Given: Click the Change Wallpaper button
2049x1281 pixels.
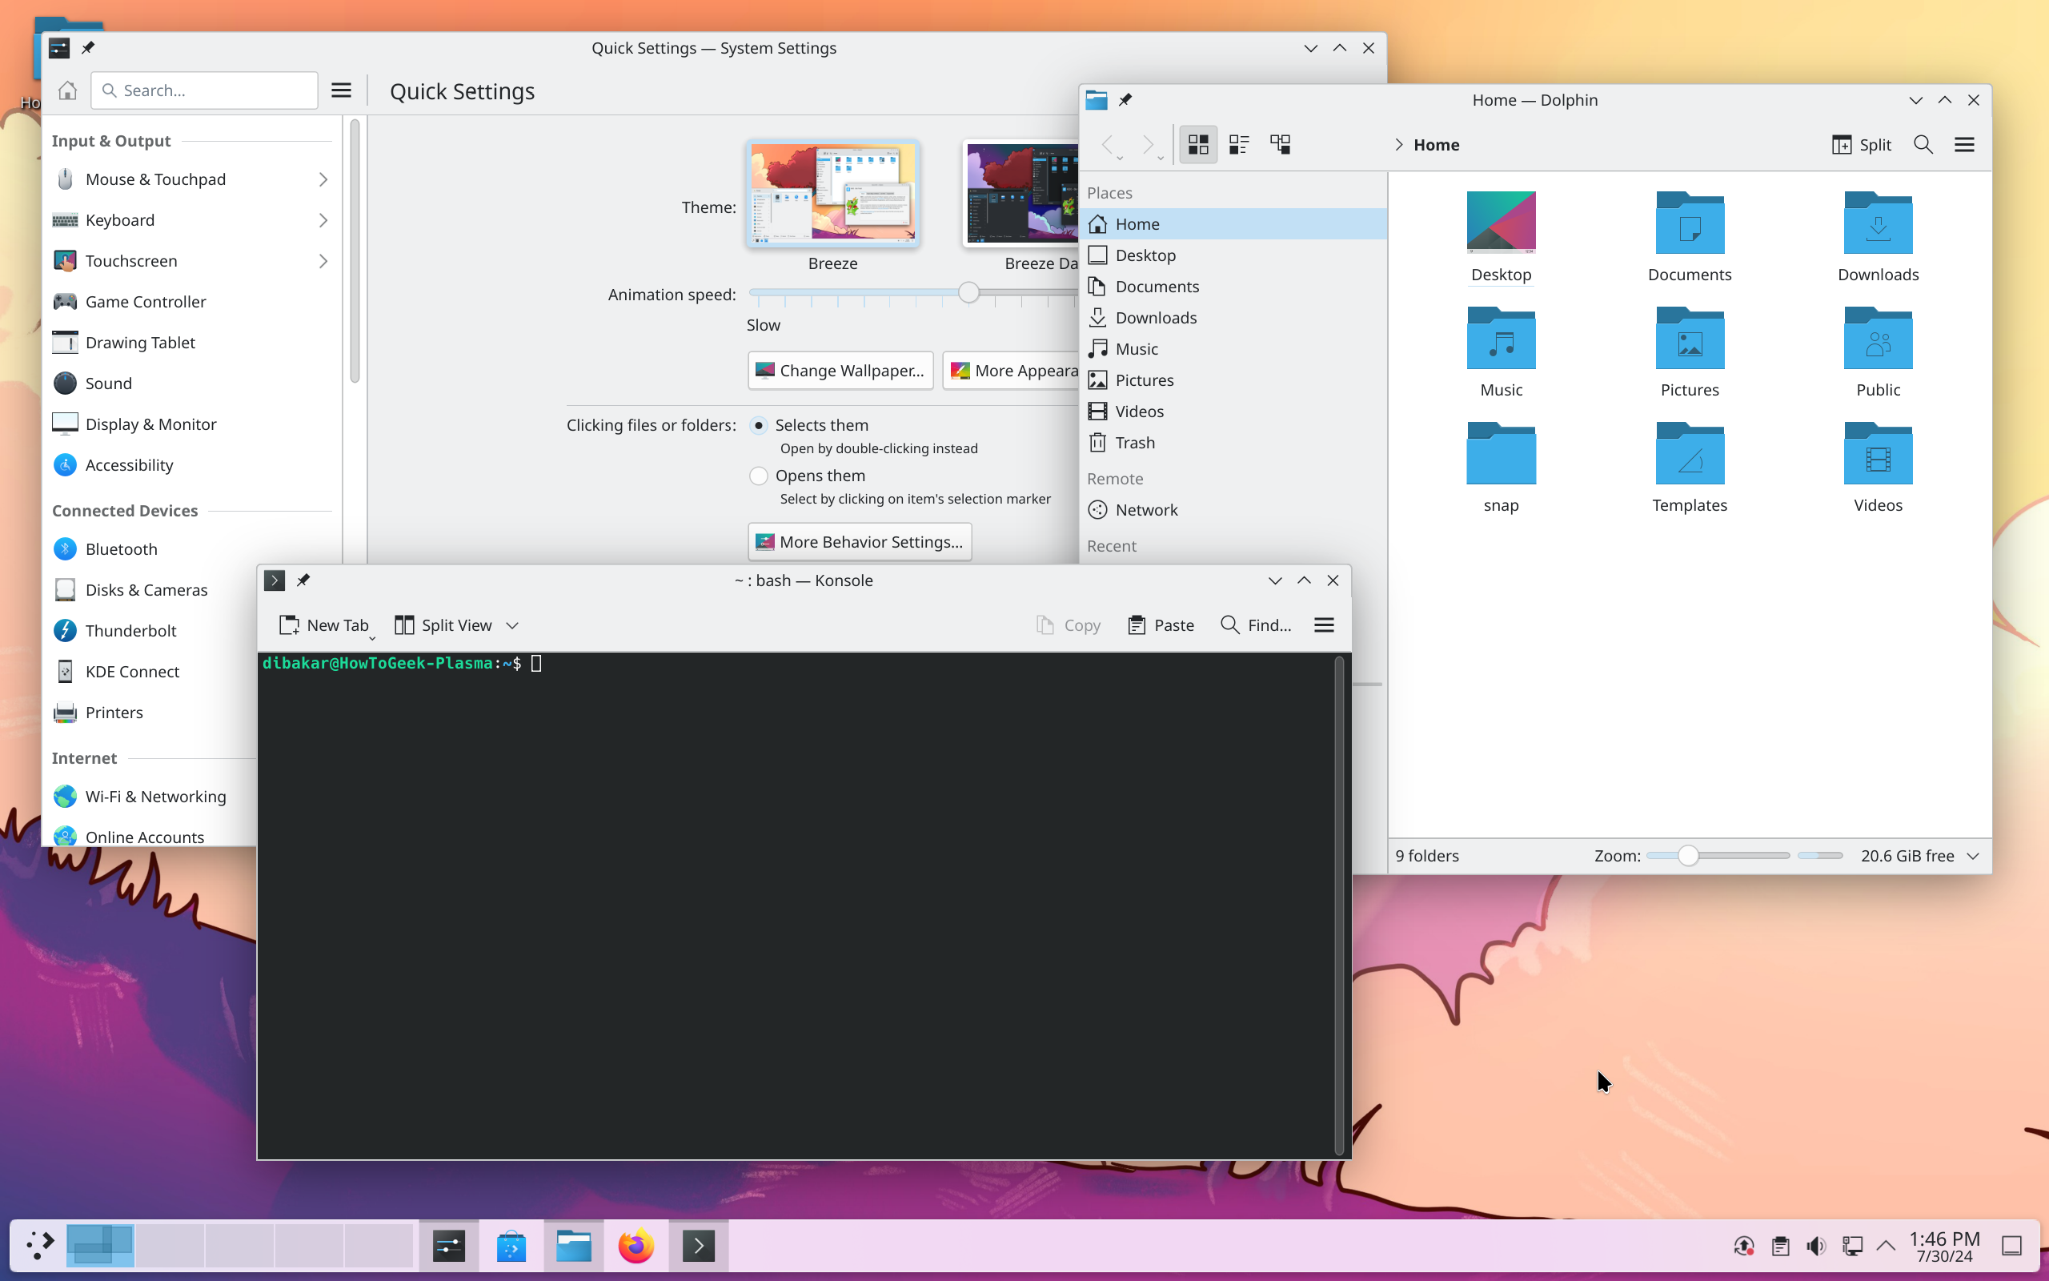Looking at the screenshot, I should click(839, 370).
